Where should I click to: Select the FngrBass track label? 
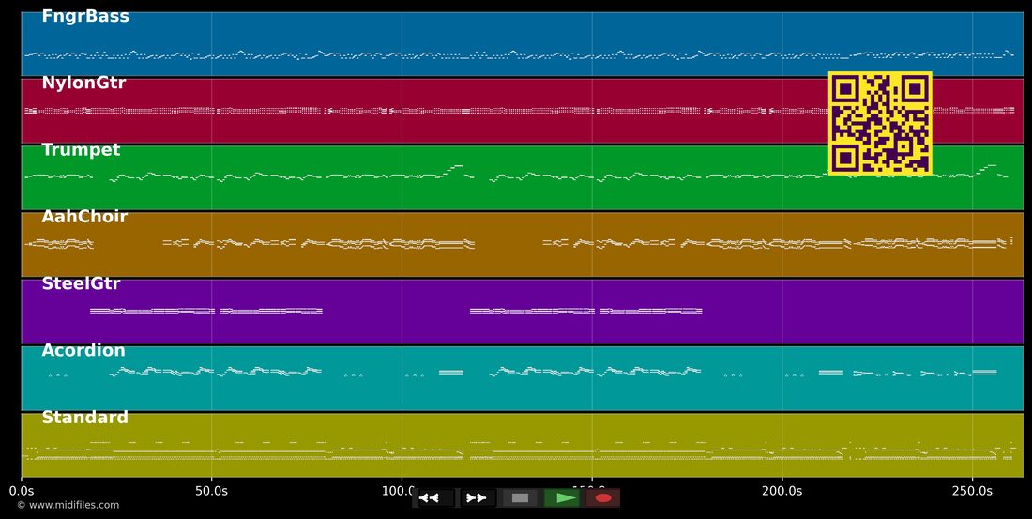84,17
